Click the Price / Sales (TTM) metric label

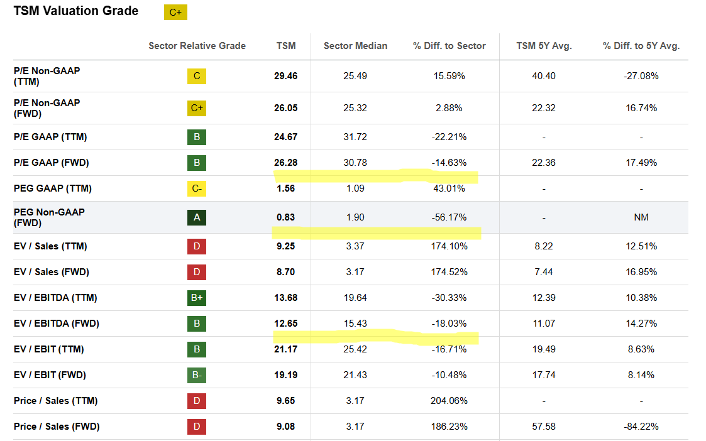[55, 401]
